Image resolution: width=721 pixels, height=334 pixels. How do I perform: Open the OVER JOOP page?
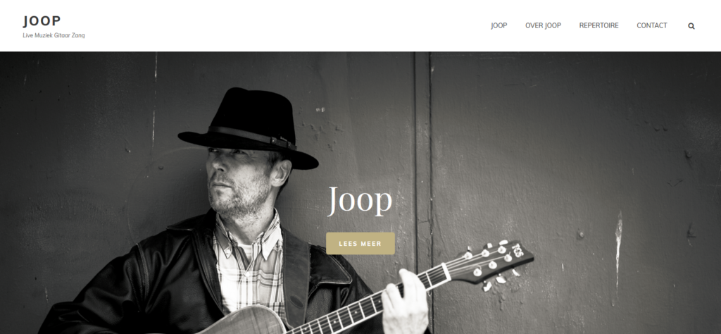[x=543, y=25]
